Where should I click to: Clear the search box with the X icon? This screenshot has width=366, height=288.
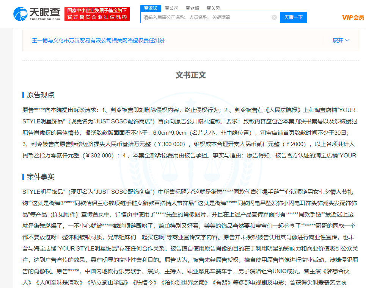[x=274, y=17]
